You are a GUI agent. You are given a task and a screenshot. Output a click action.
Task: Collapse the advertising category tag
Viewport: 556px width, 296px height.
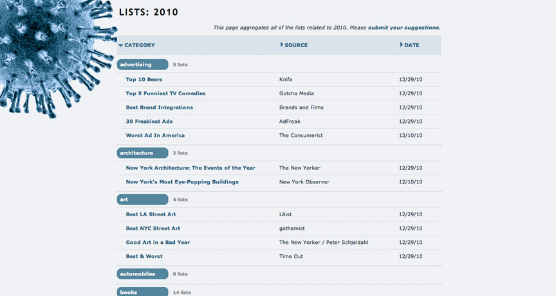point(143,64)
